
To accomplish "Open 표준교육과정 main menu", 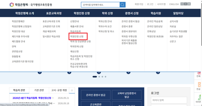I will point(54,13).
